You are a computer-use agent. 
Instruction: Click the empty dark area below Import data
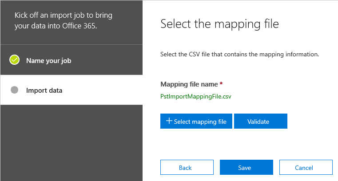72,143
